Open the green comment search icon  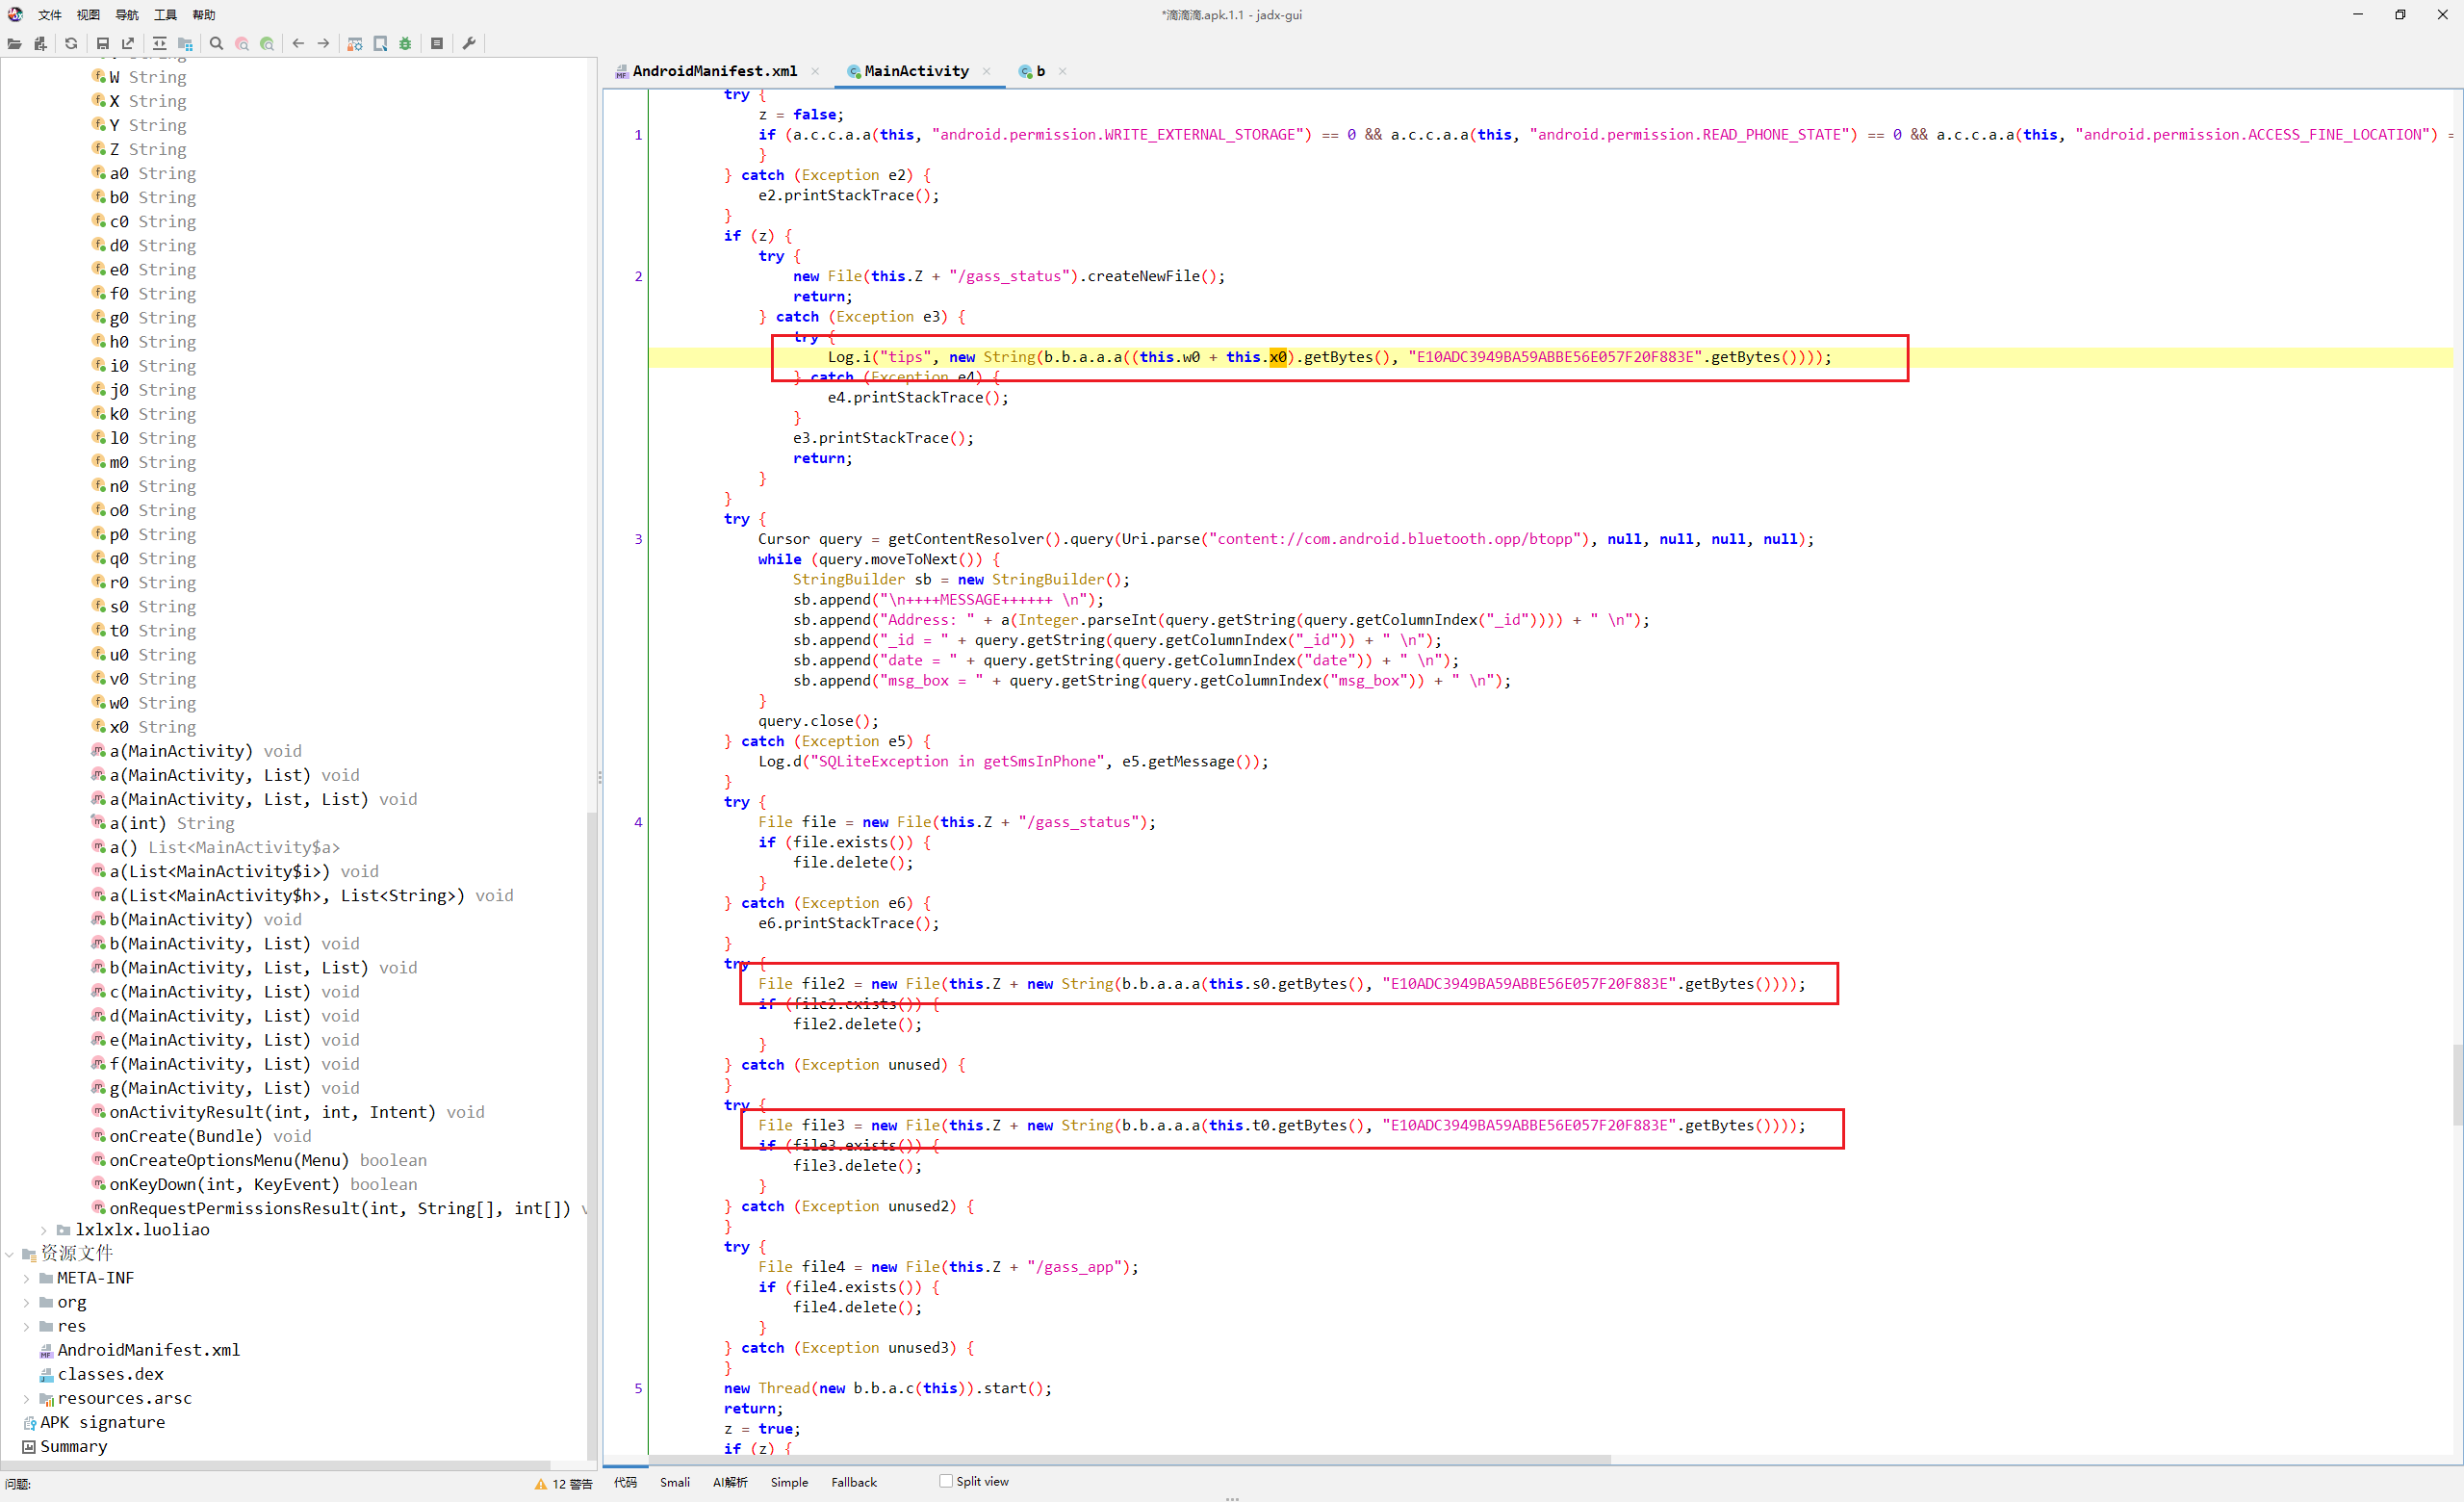click(x=267, y=43)
